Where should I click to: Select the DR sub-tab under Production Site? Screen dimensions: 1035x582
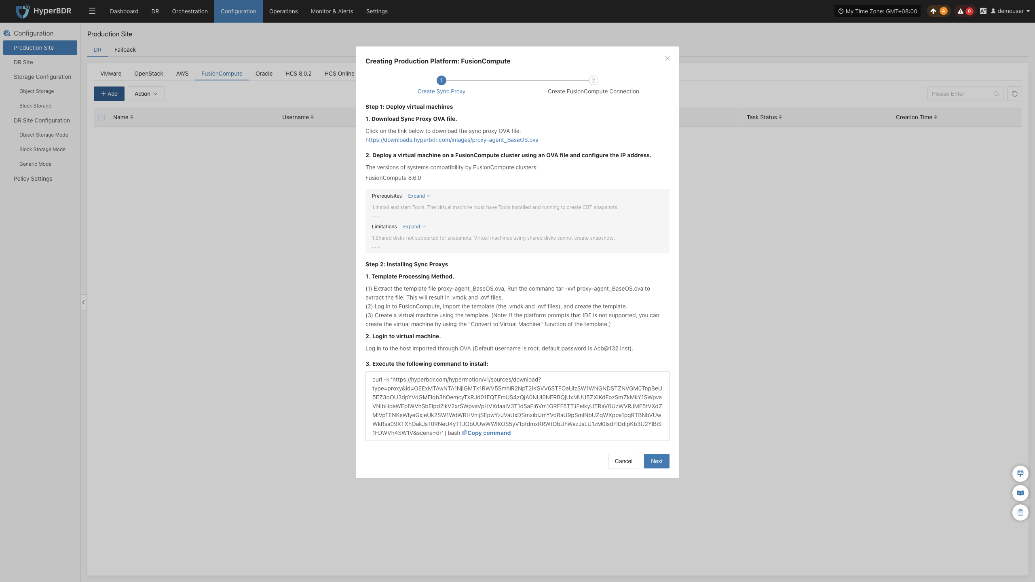pyautogui.click(x=97, y=50)
